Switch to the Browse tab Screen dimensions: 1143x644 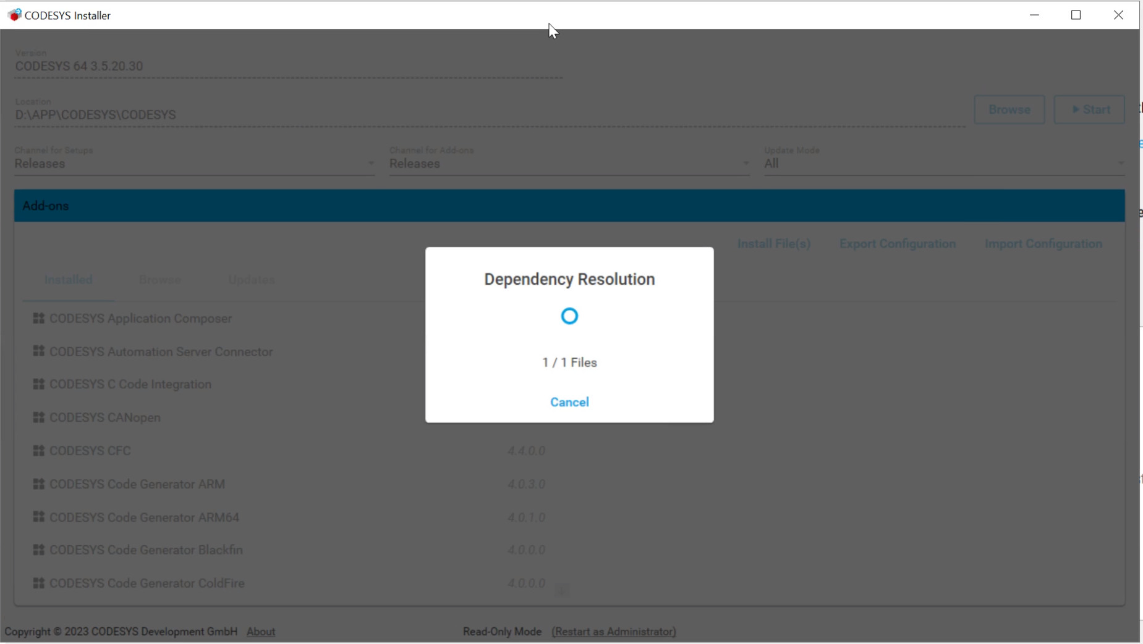tap(159, 280)
